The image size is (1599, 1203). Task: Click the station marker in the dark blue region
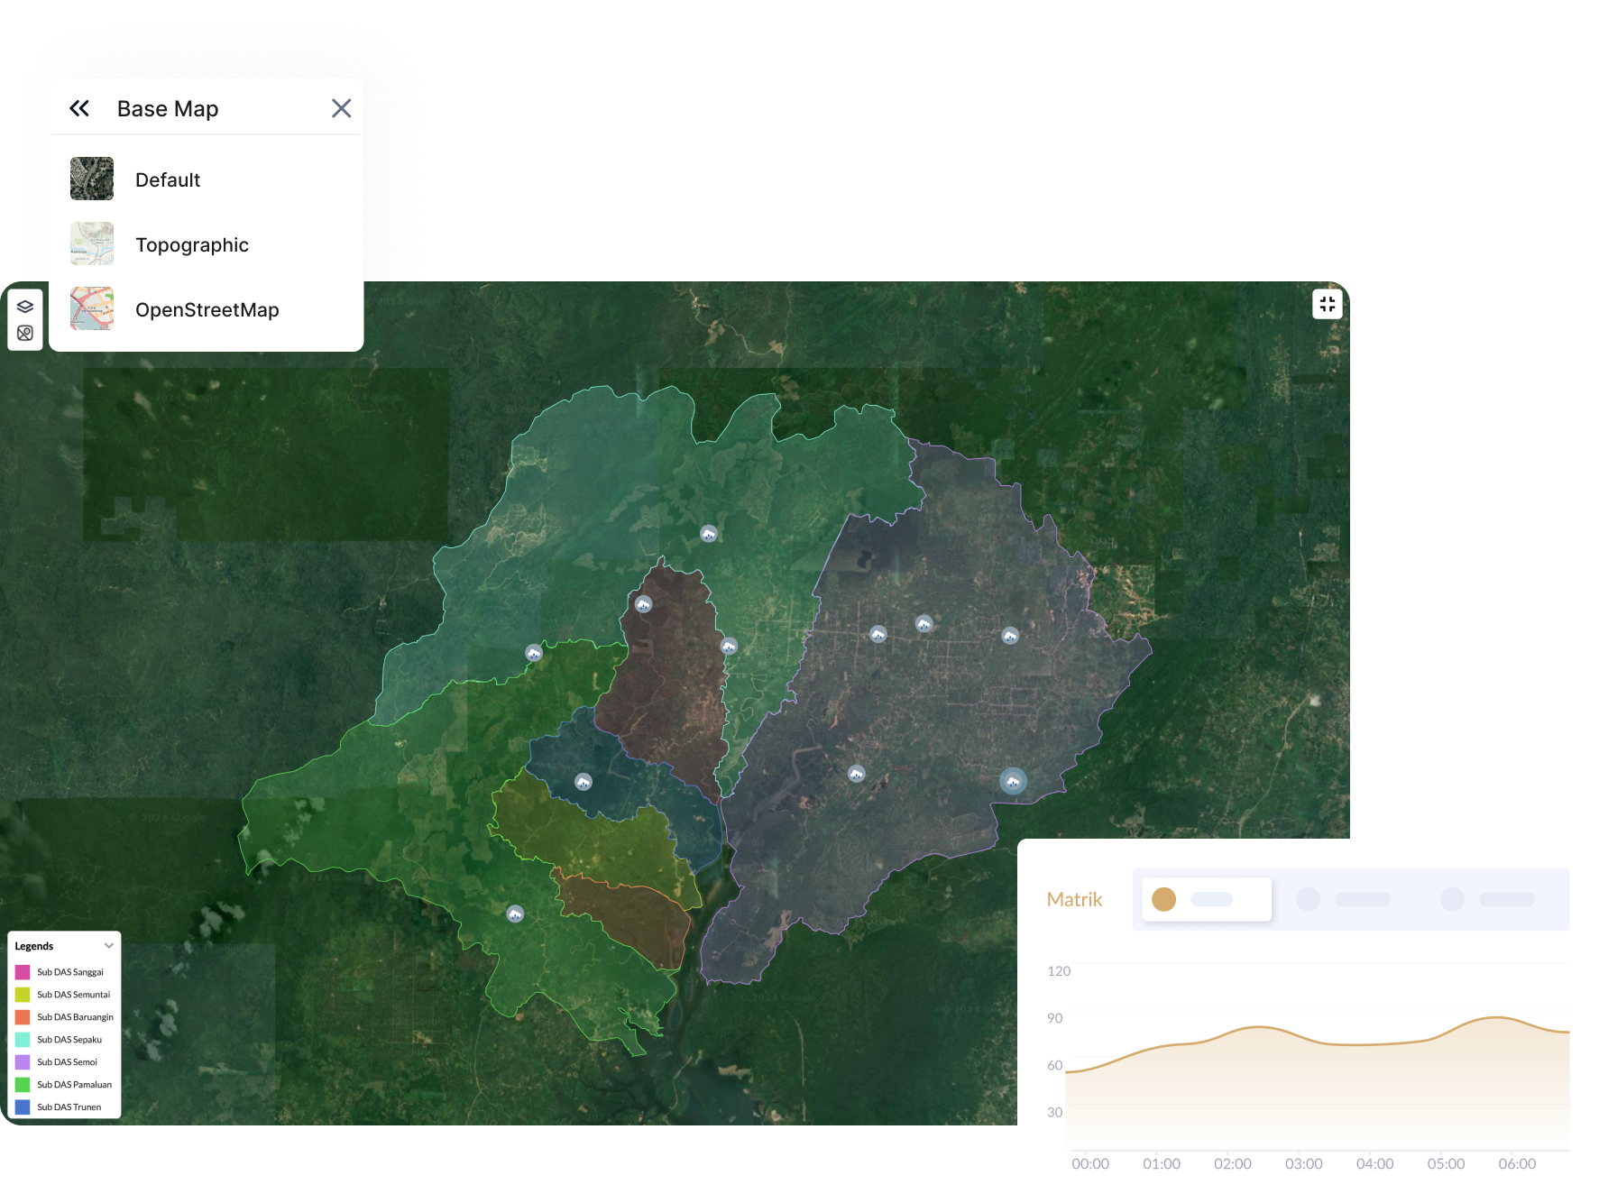point(584,782)
